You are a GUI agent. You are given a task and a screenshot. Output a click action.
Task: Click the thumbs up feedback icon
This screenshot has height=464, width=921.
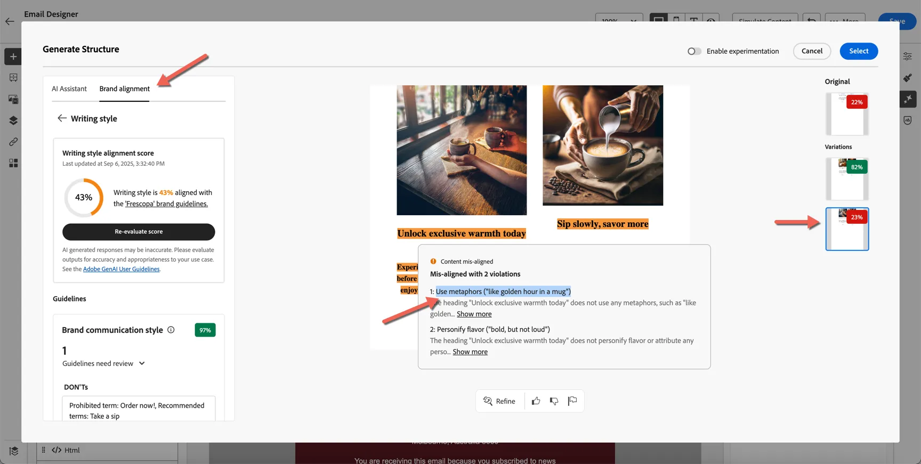536,401
